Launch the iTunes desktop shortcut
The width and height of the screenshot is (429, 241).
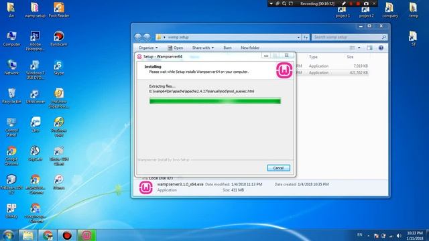59,182
